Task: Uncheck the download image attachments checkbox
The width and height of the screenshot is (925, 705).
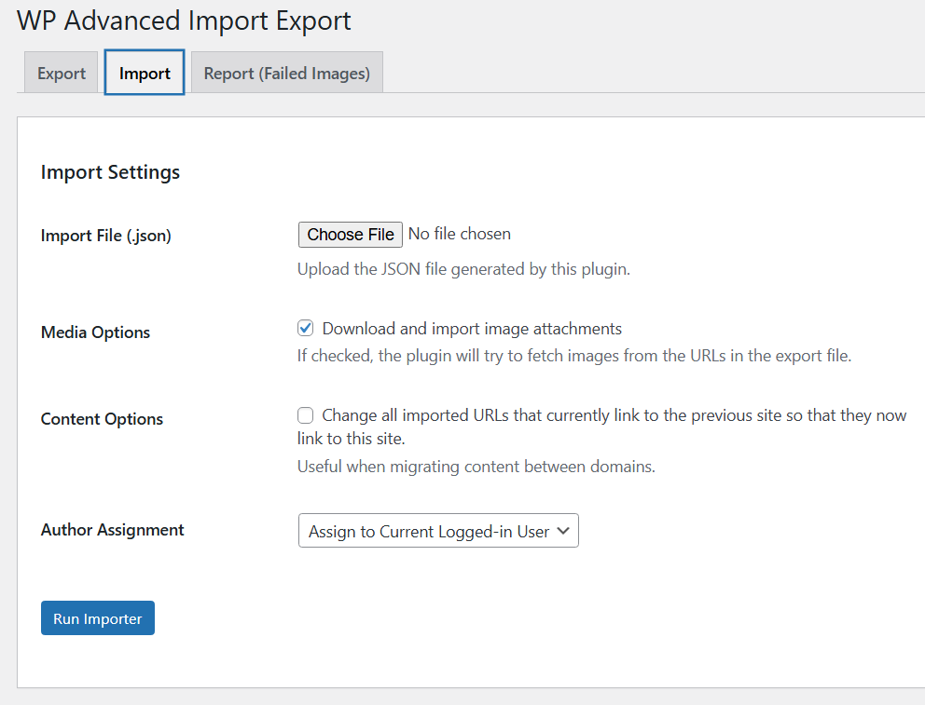Action: point(305,328)
